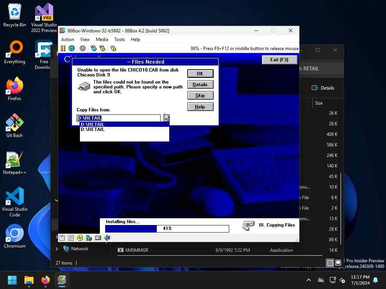Click the ACPI shutdown power icon
The width and height of the screenshot is (386, 289).
click(83, 48)
